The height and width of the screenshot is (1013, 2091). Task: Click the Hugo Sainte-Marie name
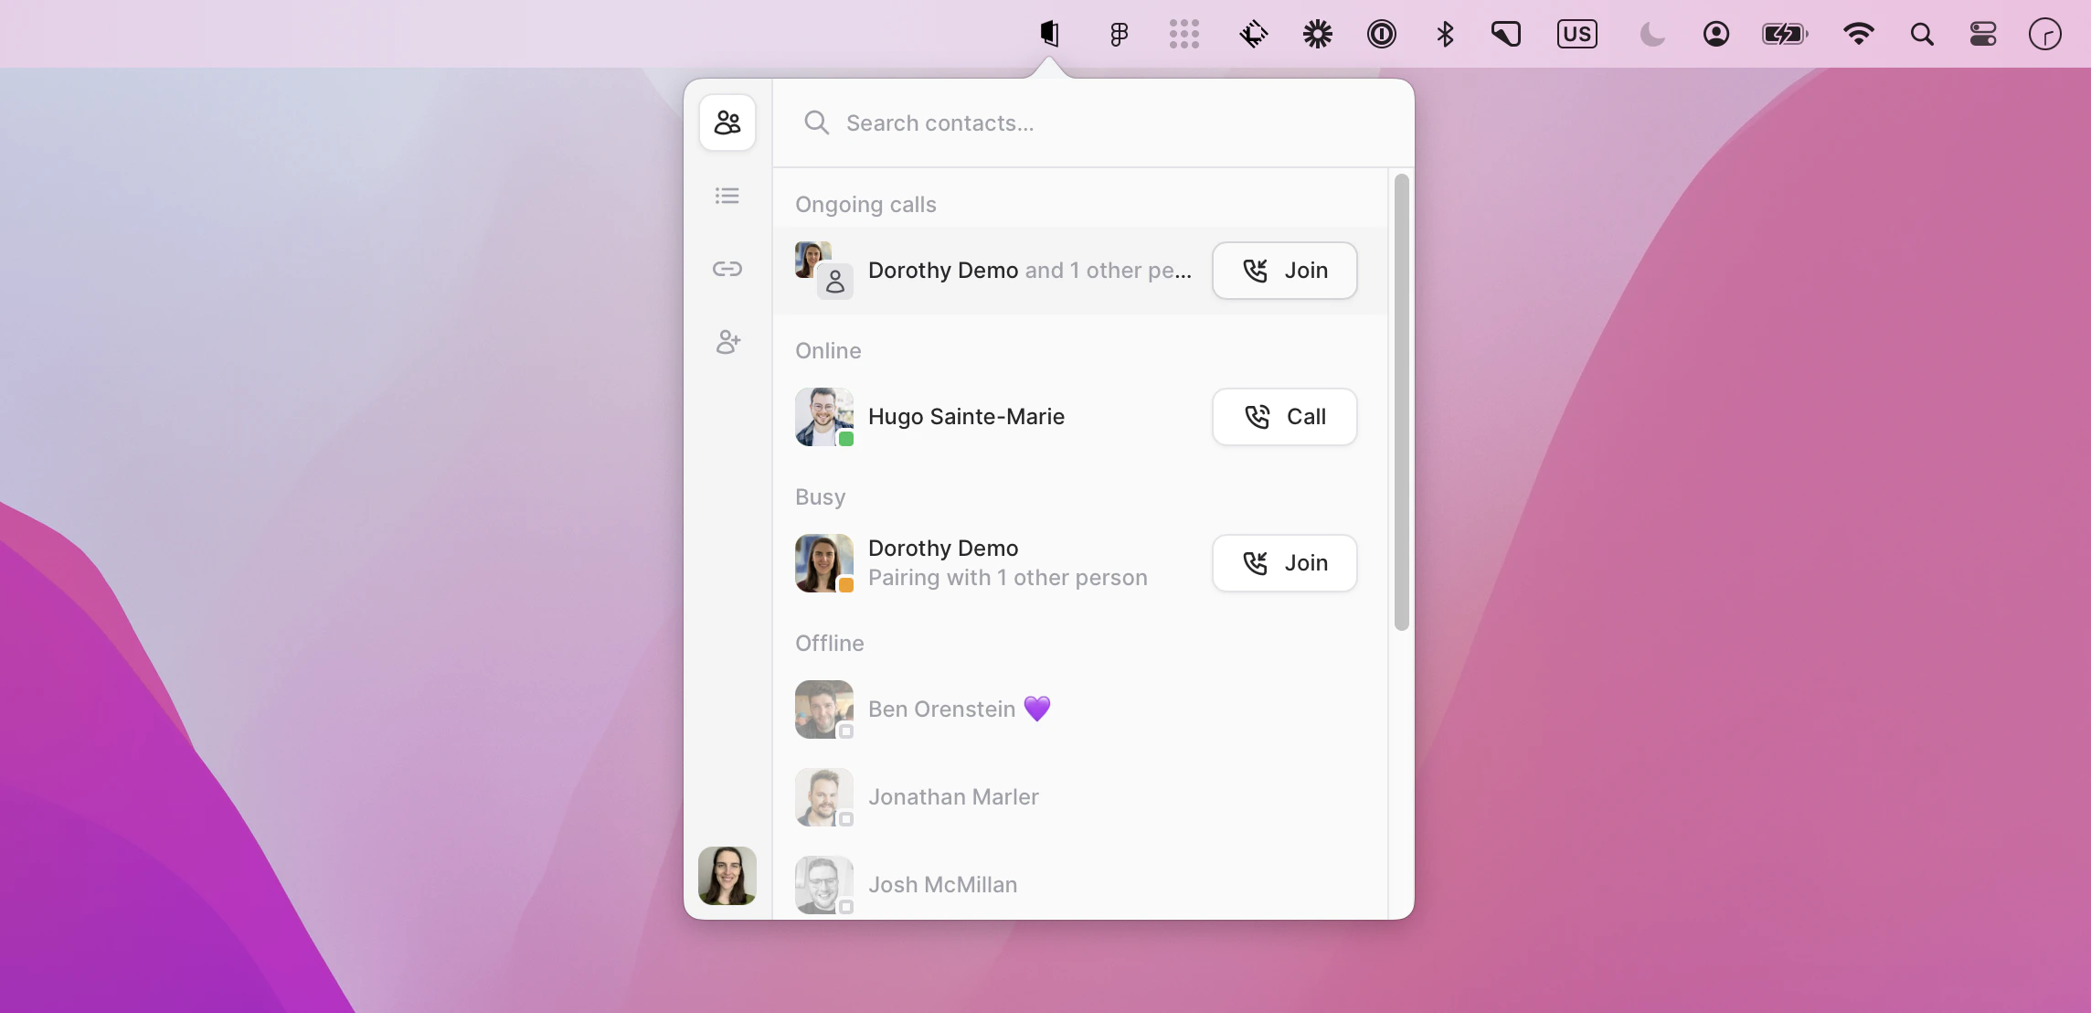[x=966, y=417]
